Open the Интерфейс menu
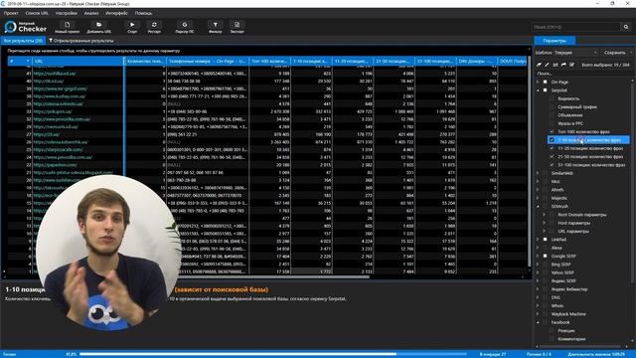This screenshot has width=636, height=358. coord(116,13)
